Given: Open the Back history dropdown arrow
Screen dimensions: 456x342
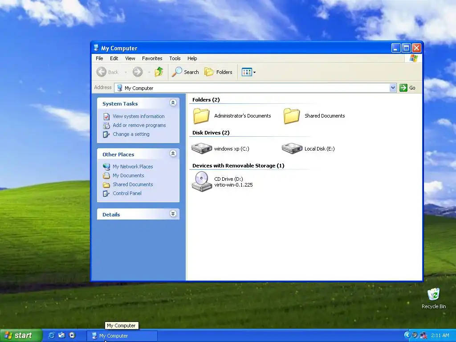Looking at the screenshot, I should (x=126, y=72).
